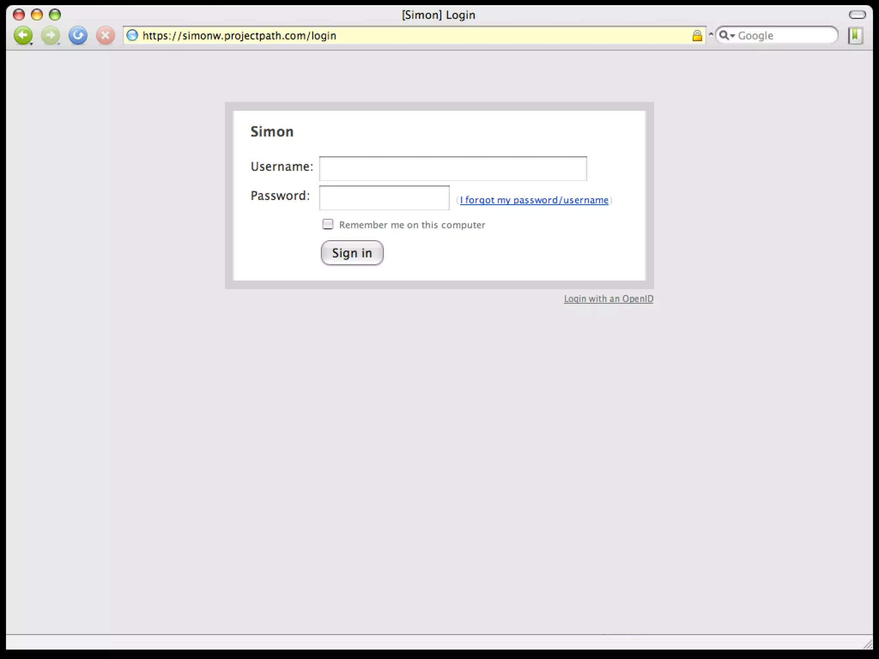Toggle the toolbar pill button in title bar
Screen dimensions: 879x659
[857, 15]
